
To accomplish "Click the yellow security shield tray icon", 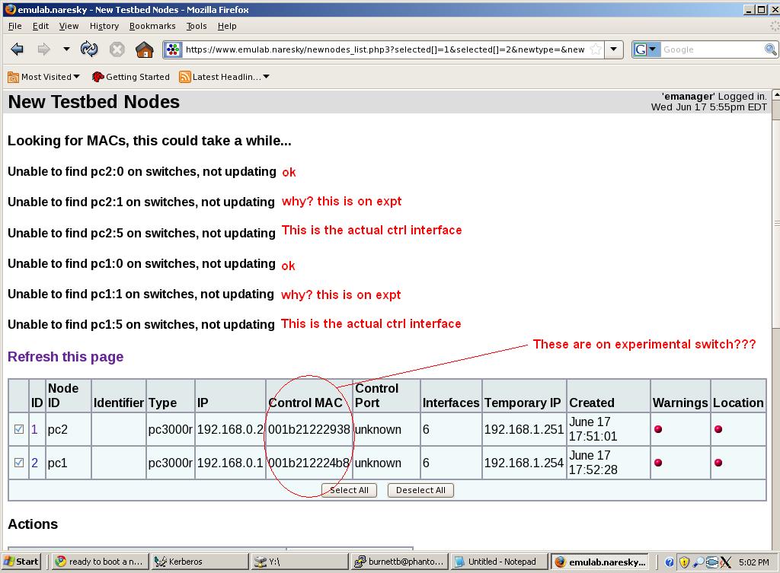I will (685, 562).
